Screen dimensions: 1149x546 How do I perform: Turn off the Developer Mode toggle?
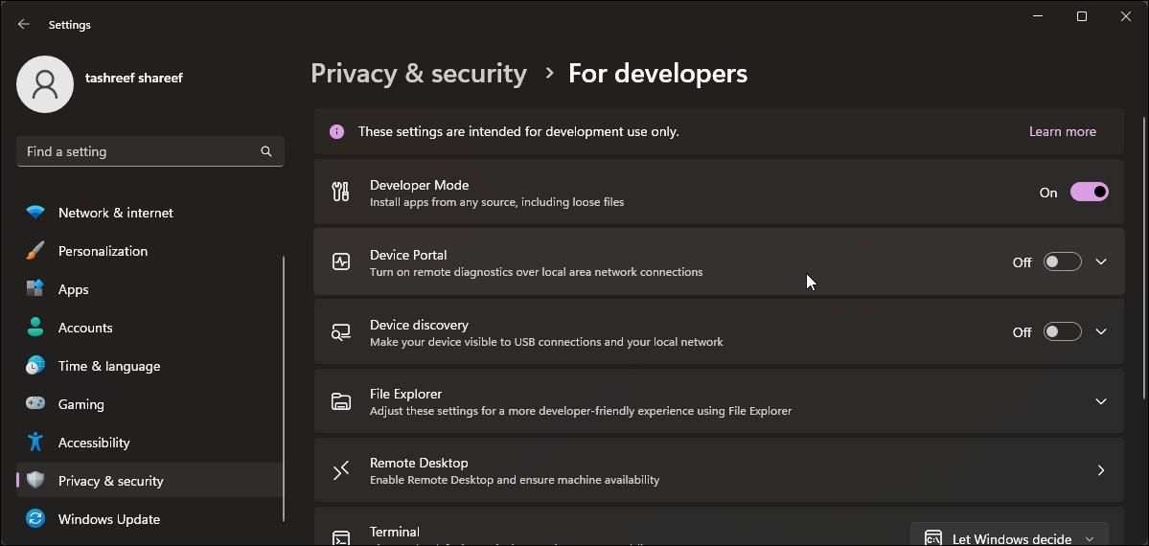(1089, 192)
